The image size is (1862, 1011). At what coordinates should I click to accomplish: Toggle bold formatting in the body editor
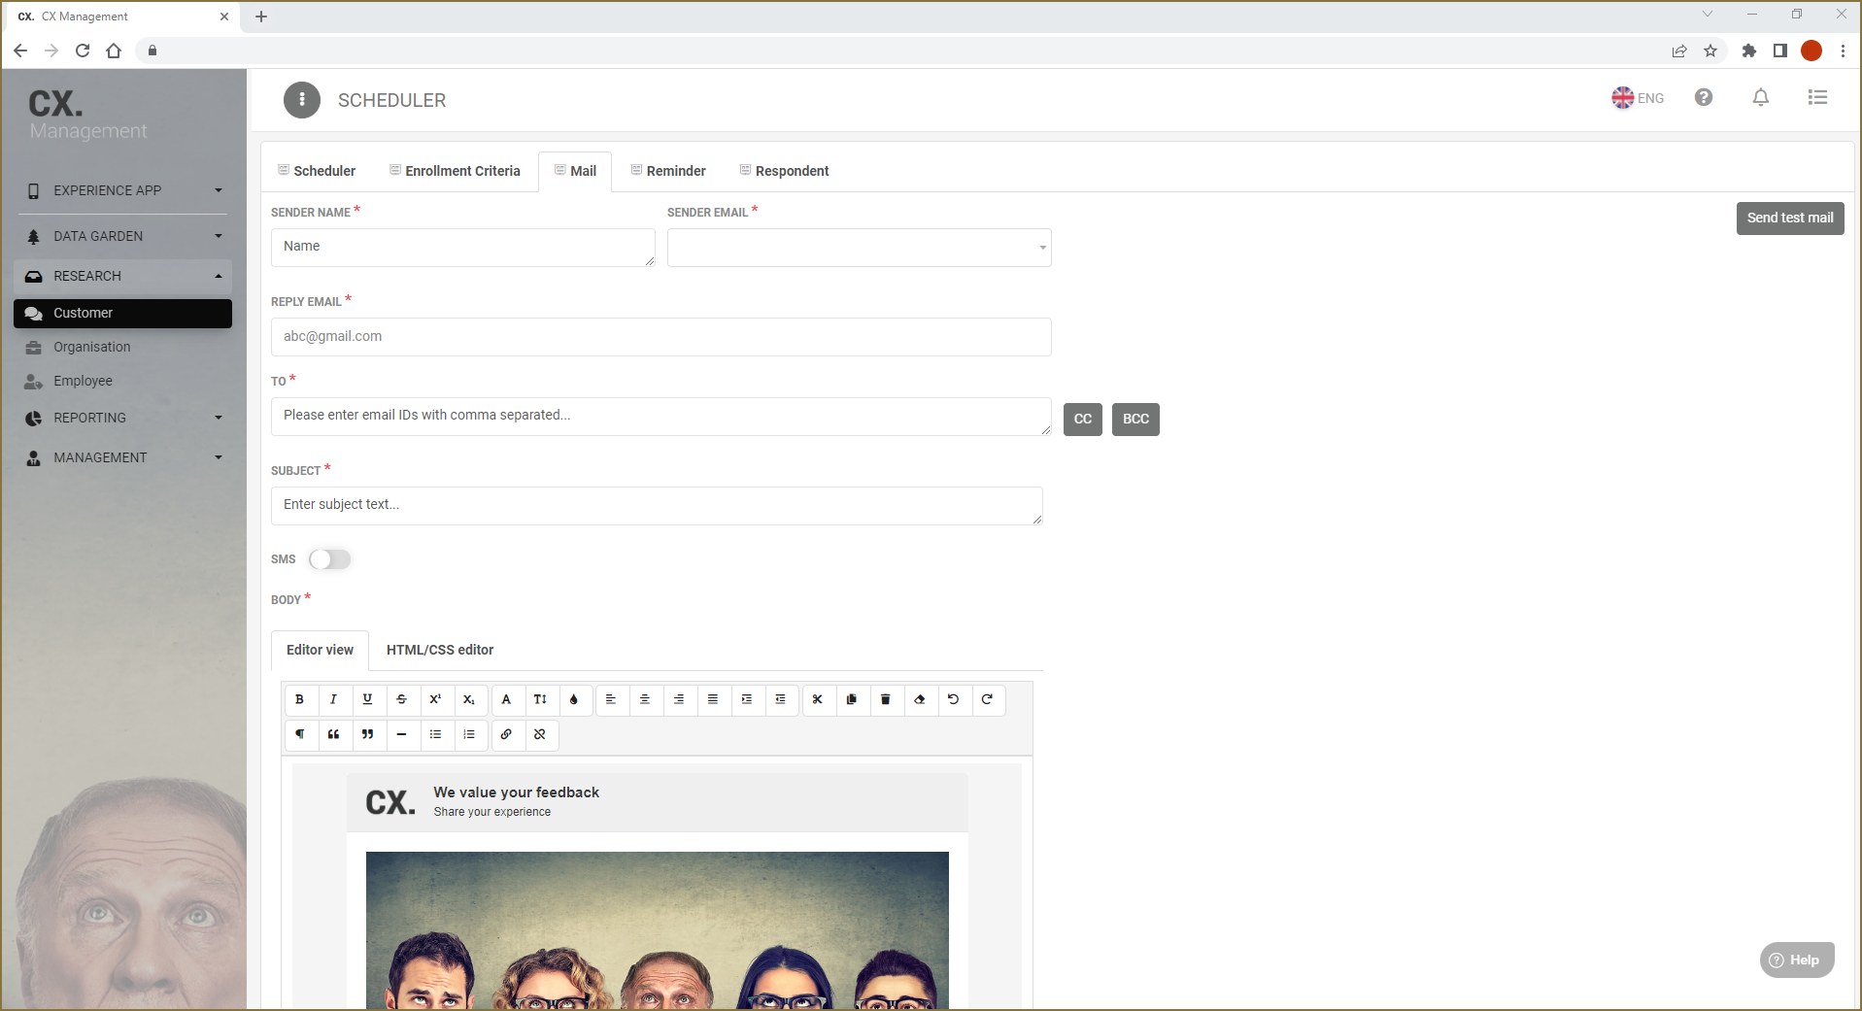point(300,699)
